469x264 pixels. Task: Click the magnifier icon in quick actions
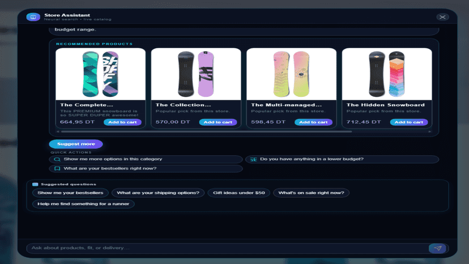coord(57,159)
